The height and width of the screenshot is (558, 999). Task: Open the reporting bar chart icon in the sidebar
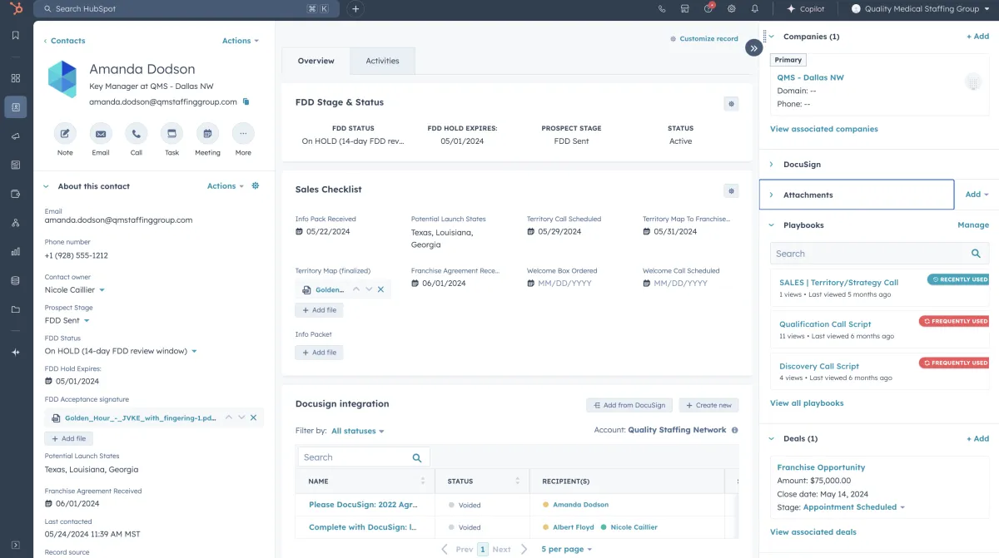point(15,252)
